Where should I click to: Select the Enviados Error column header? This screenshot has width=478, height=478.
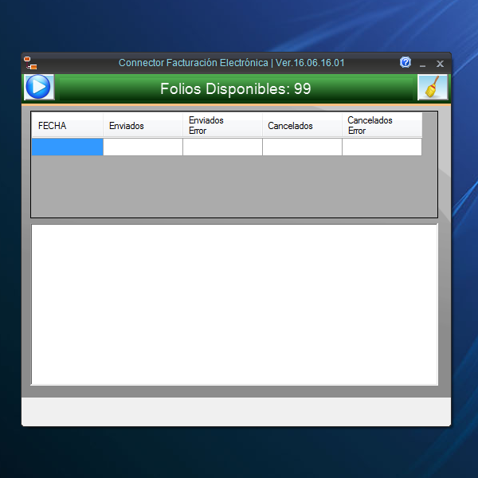tap(222, 126)
